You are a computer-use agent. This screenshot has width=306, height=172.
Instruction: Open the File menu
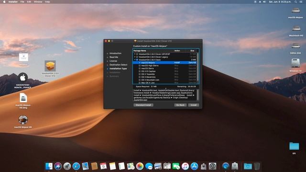[22, 2]
